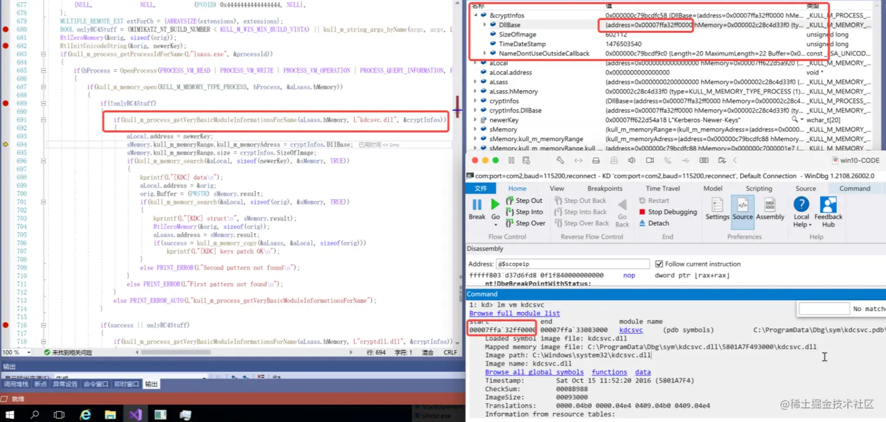Click kdcsvc module link

coord(631,330)
